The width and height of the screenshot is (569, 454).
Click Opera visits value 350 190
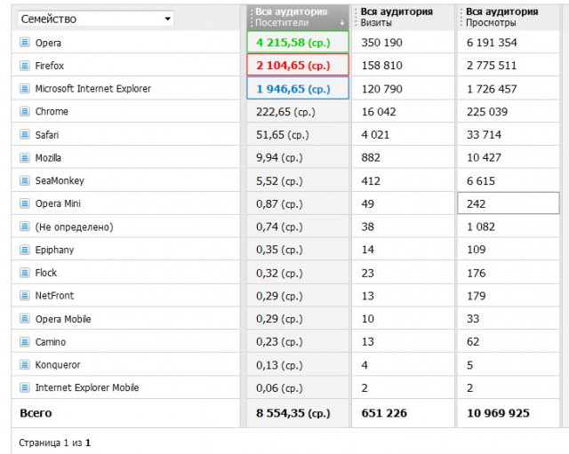pos(381,43)
